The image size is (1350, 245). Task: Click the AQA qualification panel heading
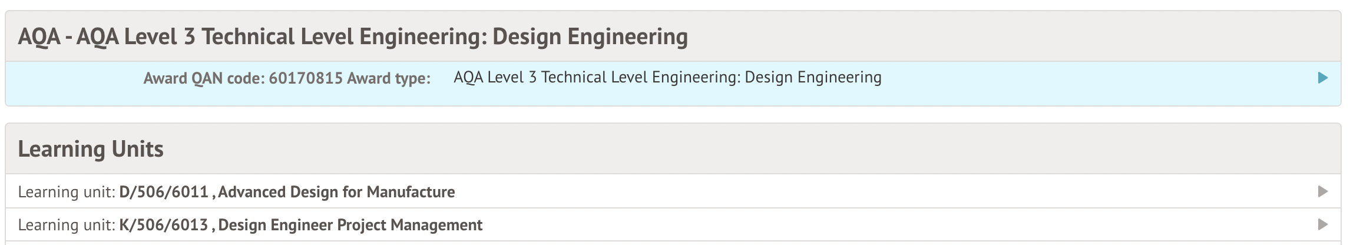tap(353, 37)
